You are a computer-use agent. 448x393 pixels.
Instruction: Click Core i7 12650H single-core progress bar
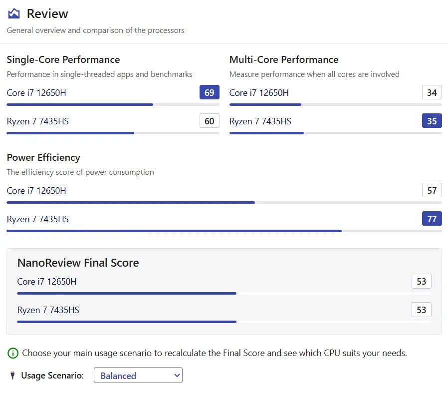tap(113, 105)
